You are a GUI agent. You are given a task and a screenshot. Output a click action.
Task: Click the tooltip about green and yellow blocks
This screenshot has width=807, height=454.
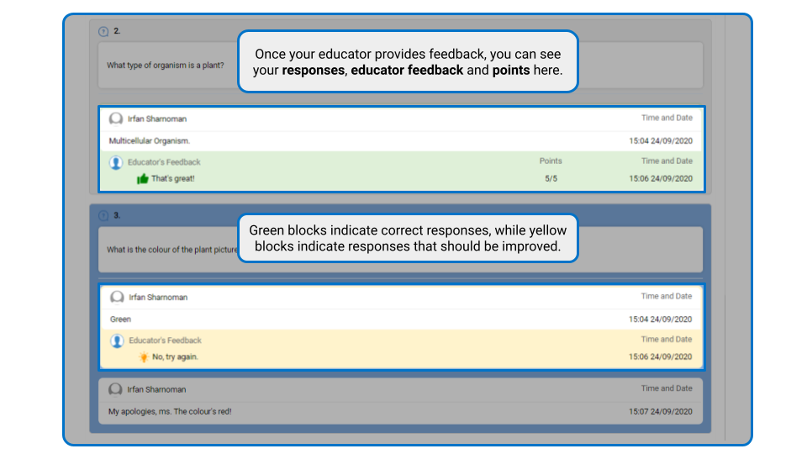pyautogui.click(x=408, y=238)
